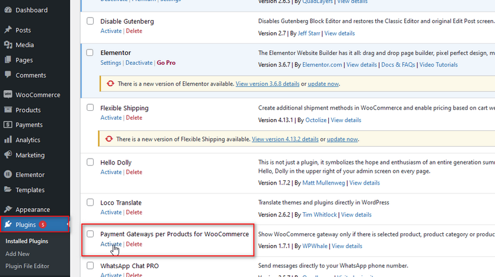495x277 pixels.
Task: Activate the Hello Dolly plugin
Action: (x=111, y=172)
